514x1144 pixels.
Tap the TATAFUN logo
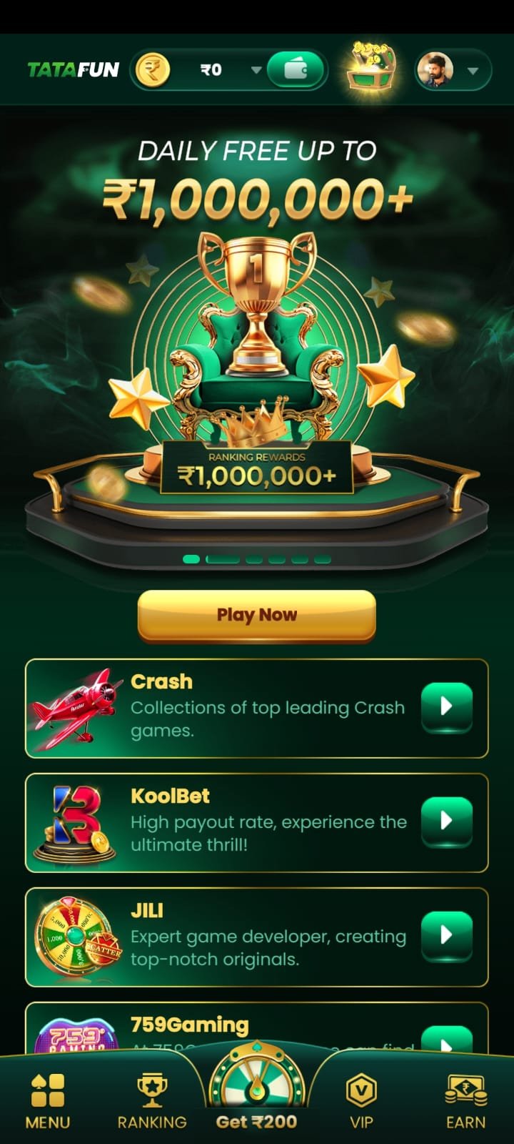click(73, 70)
